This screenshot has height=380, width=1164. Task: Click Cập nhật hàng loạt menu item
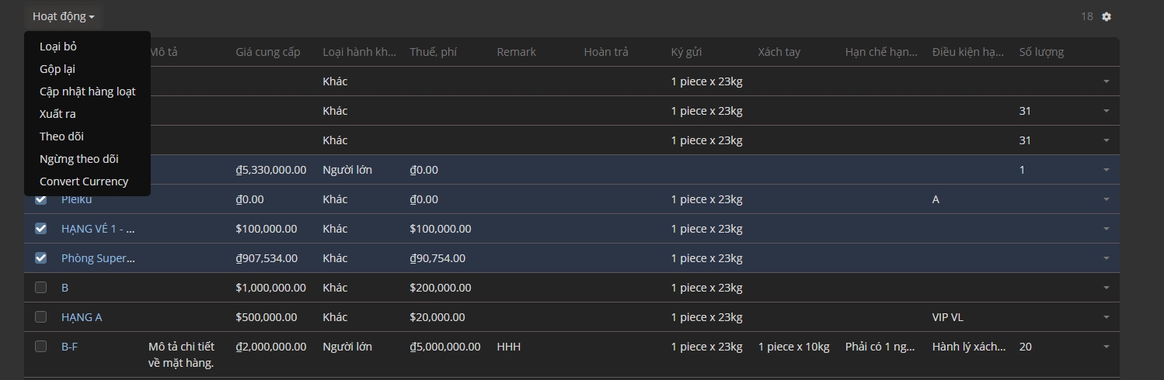pyautogui.click(x=87, y=92)
